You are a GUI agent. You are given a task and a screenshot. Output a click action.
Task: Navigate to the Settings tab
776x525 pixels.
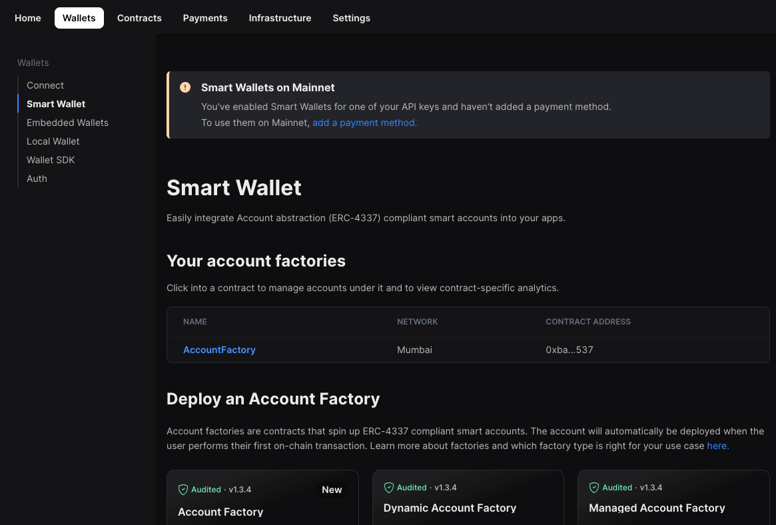click(351, 18)
